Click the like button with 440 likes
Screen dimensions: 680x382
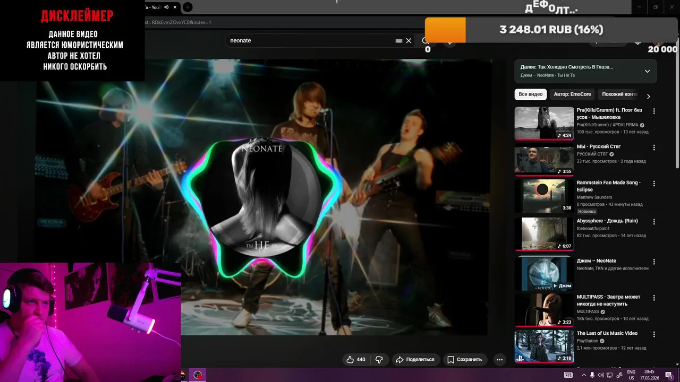click(356, 360)
